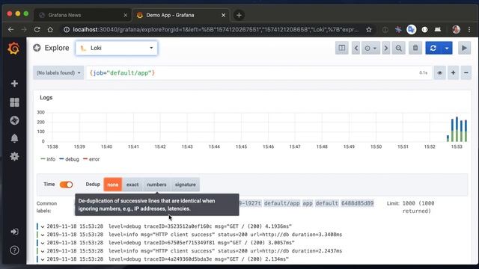
Task: Open the Loki data source dropdown
Action: [x=117, y=48]
